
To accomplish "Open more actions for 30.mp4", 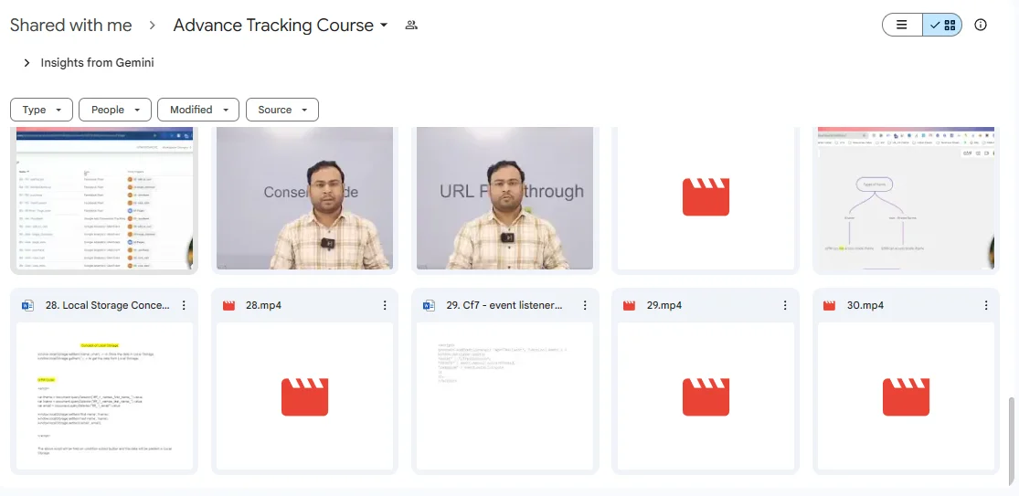I will pos(986,305).
